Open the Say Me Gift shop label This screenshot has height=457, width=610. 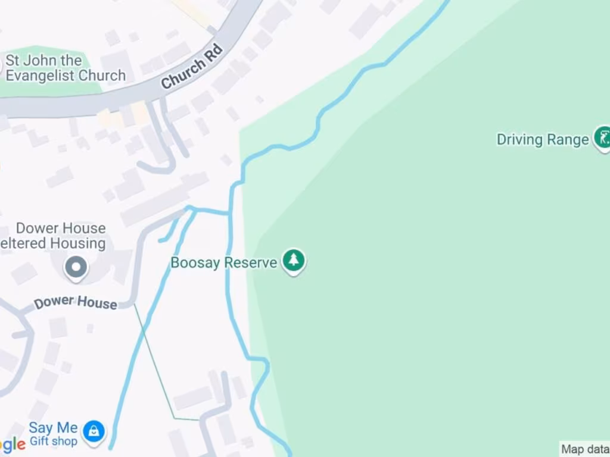[53, 434]
